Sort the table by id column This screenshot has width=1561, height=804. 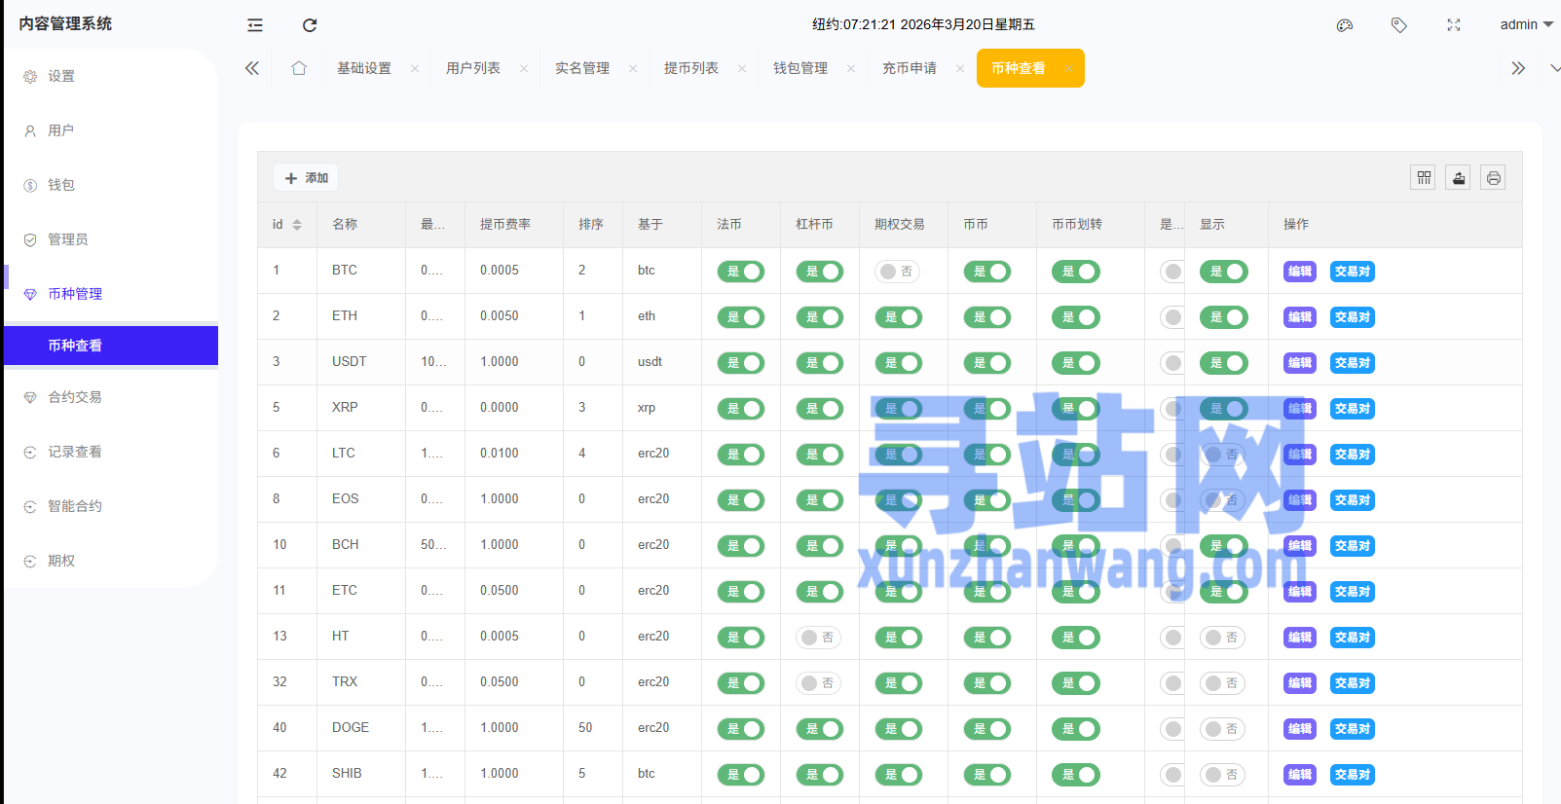coord(297,225)
